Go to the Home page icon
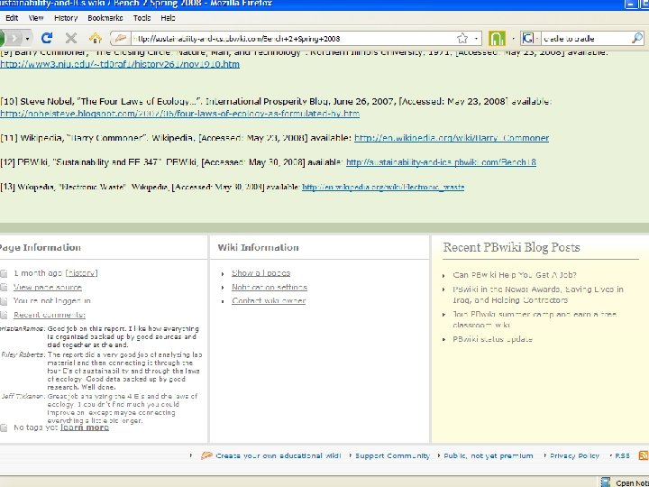Screen dimensions: 649x487 [96, 39]
